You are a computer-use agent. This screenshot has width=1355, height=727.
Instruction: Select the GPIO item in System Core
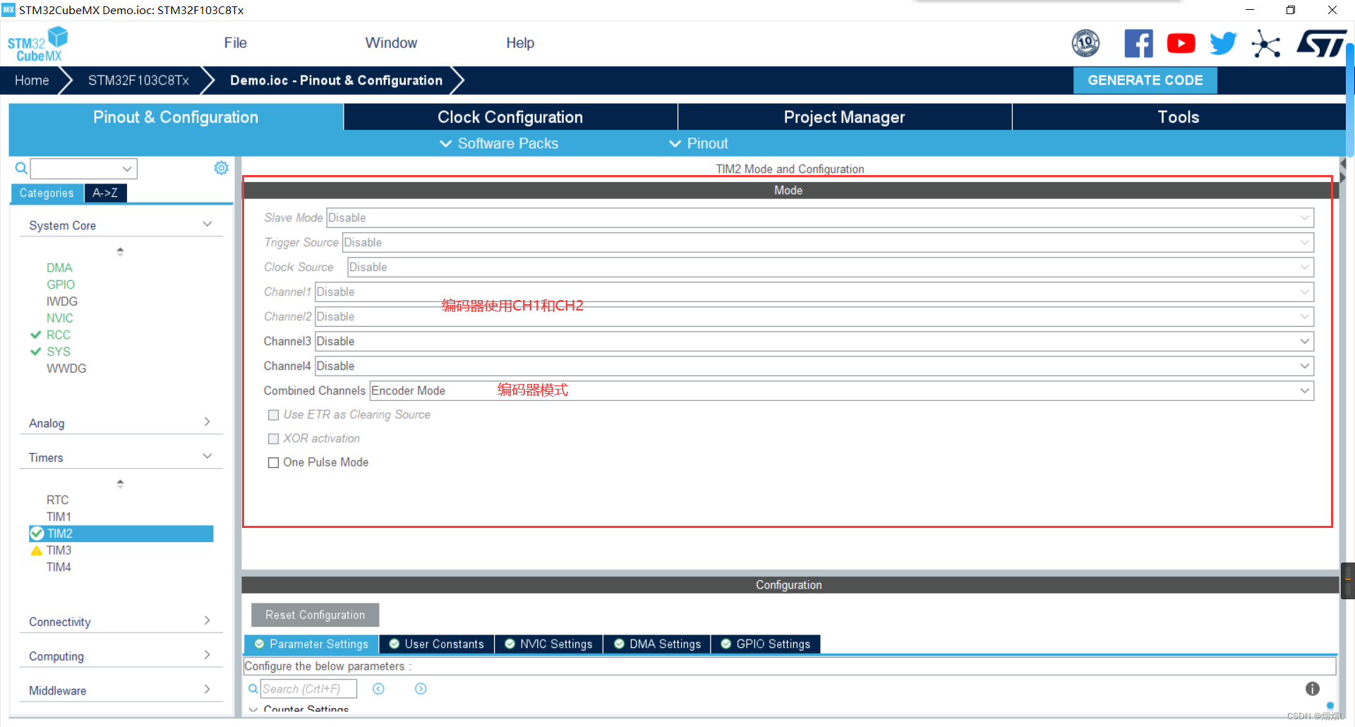(61, 284)
